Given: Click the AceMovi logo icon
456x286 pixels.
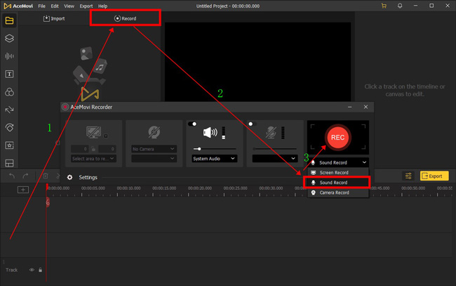Looking at the screenshot, I should pos(7,6).
